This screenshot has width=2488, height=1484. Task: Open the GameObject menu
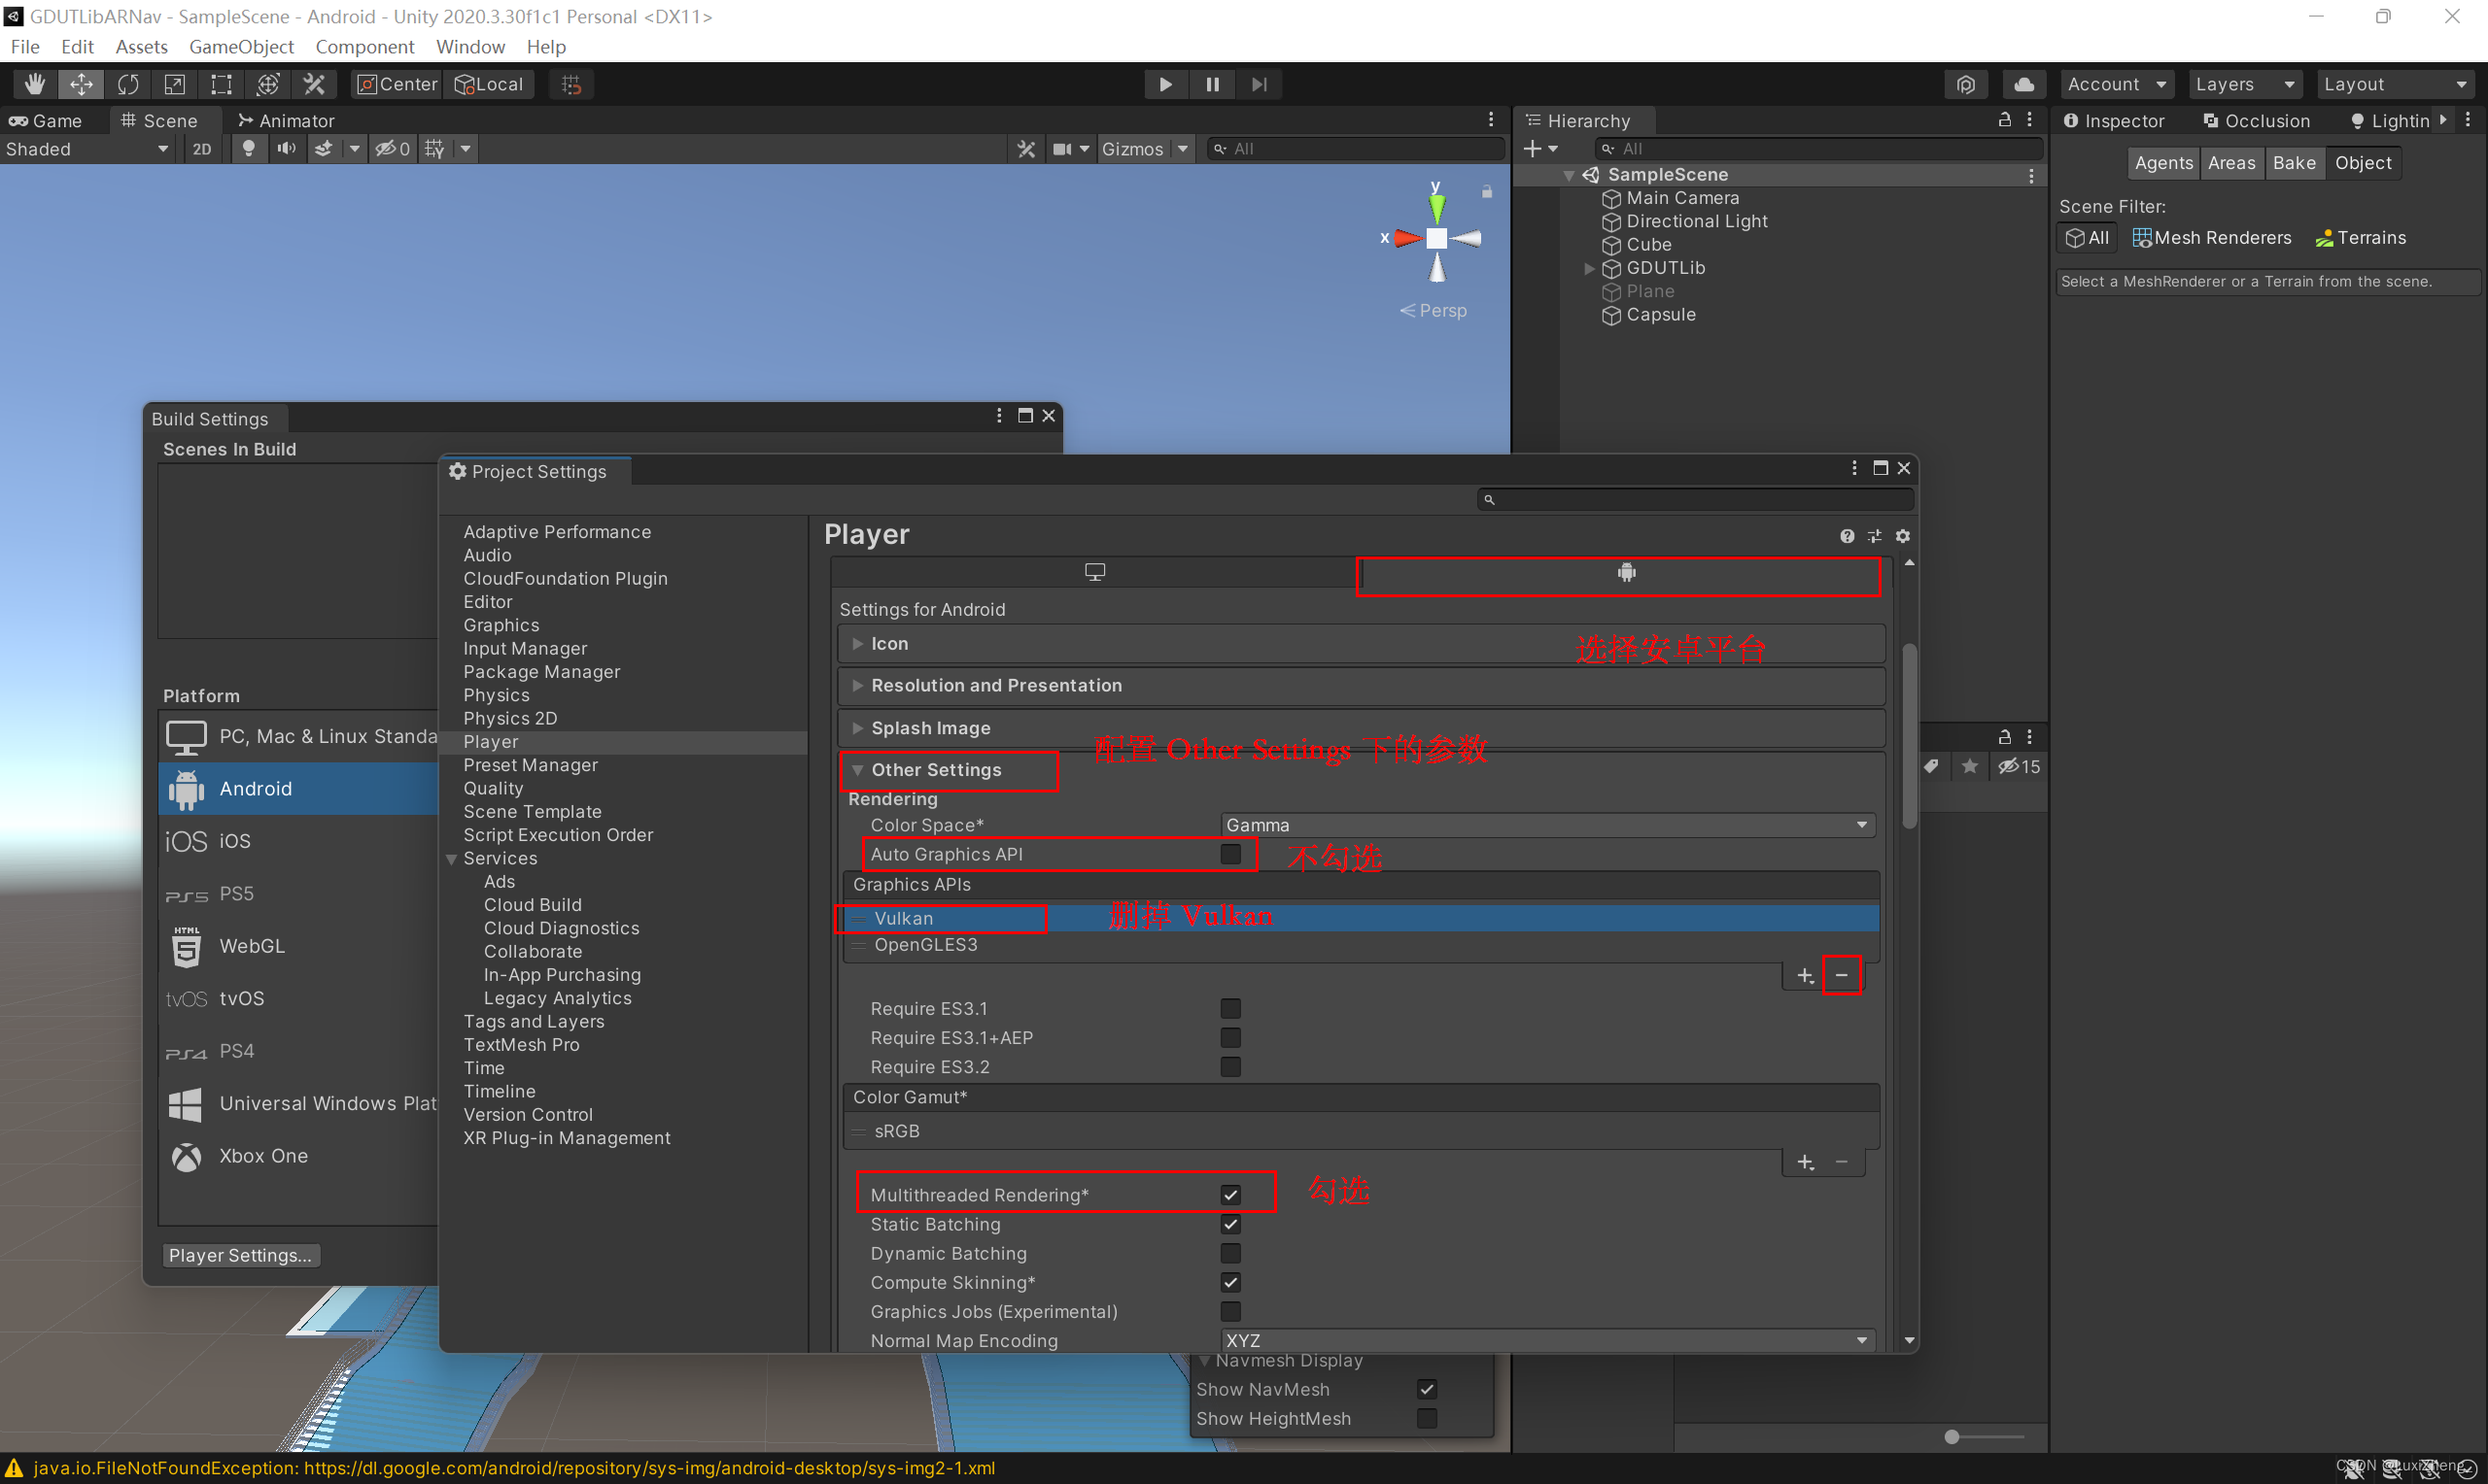[x=241, y=47]
